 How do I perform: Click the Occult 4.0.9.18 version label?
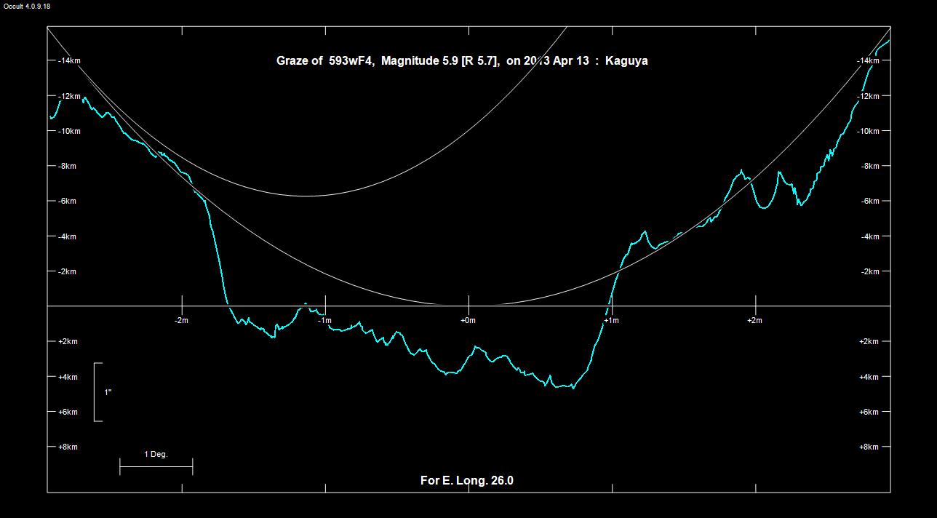point(27,7)
